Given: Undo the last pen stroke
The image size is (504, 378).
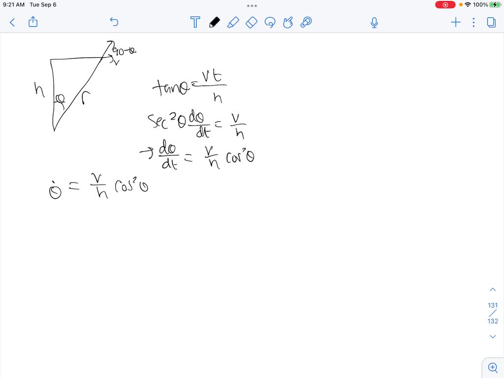Looking at the screenshot, I should tap(114, 22).
